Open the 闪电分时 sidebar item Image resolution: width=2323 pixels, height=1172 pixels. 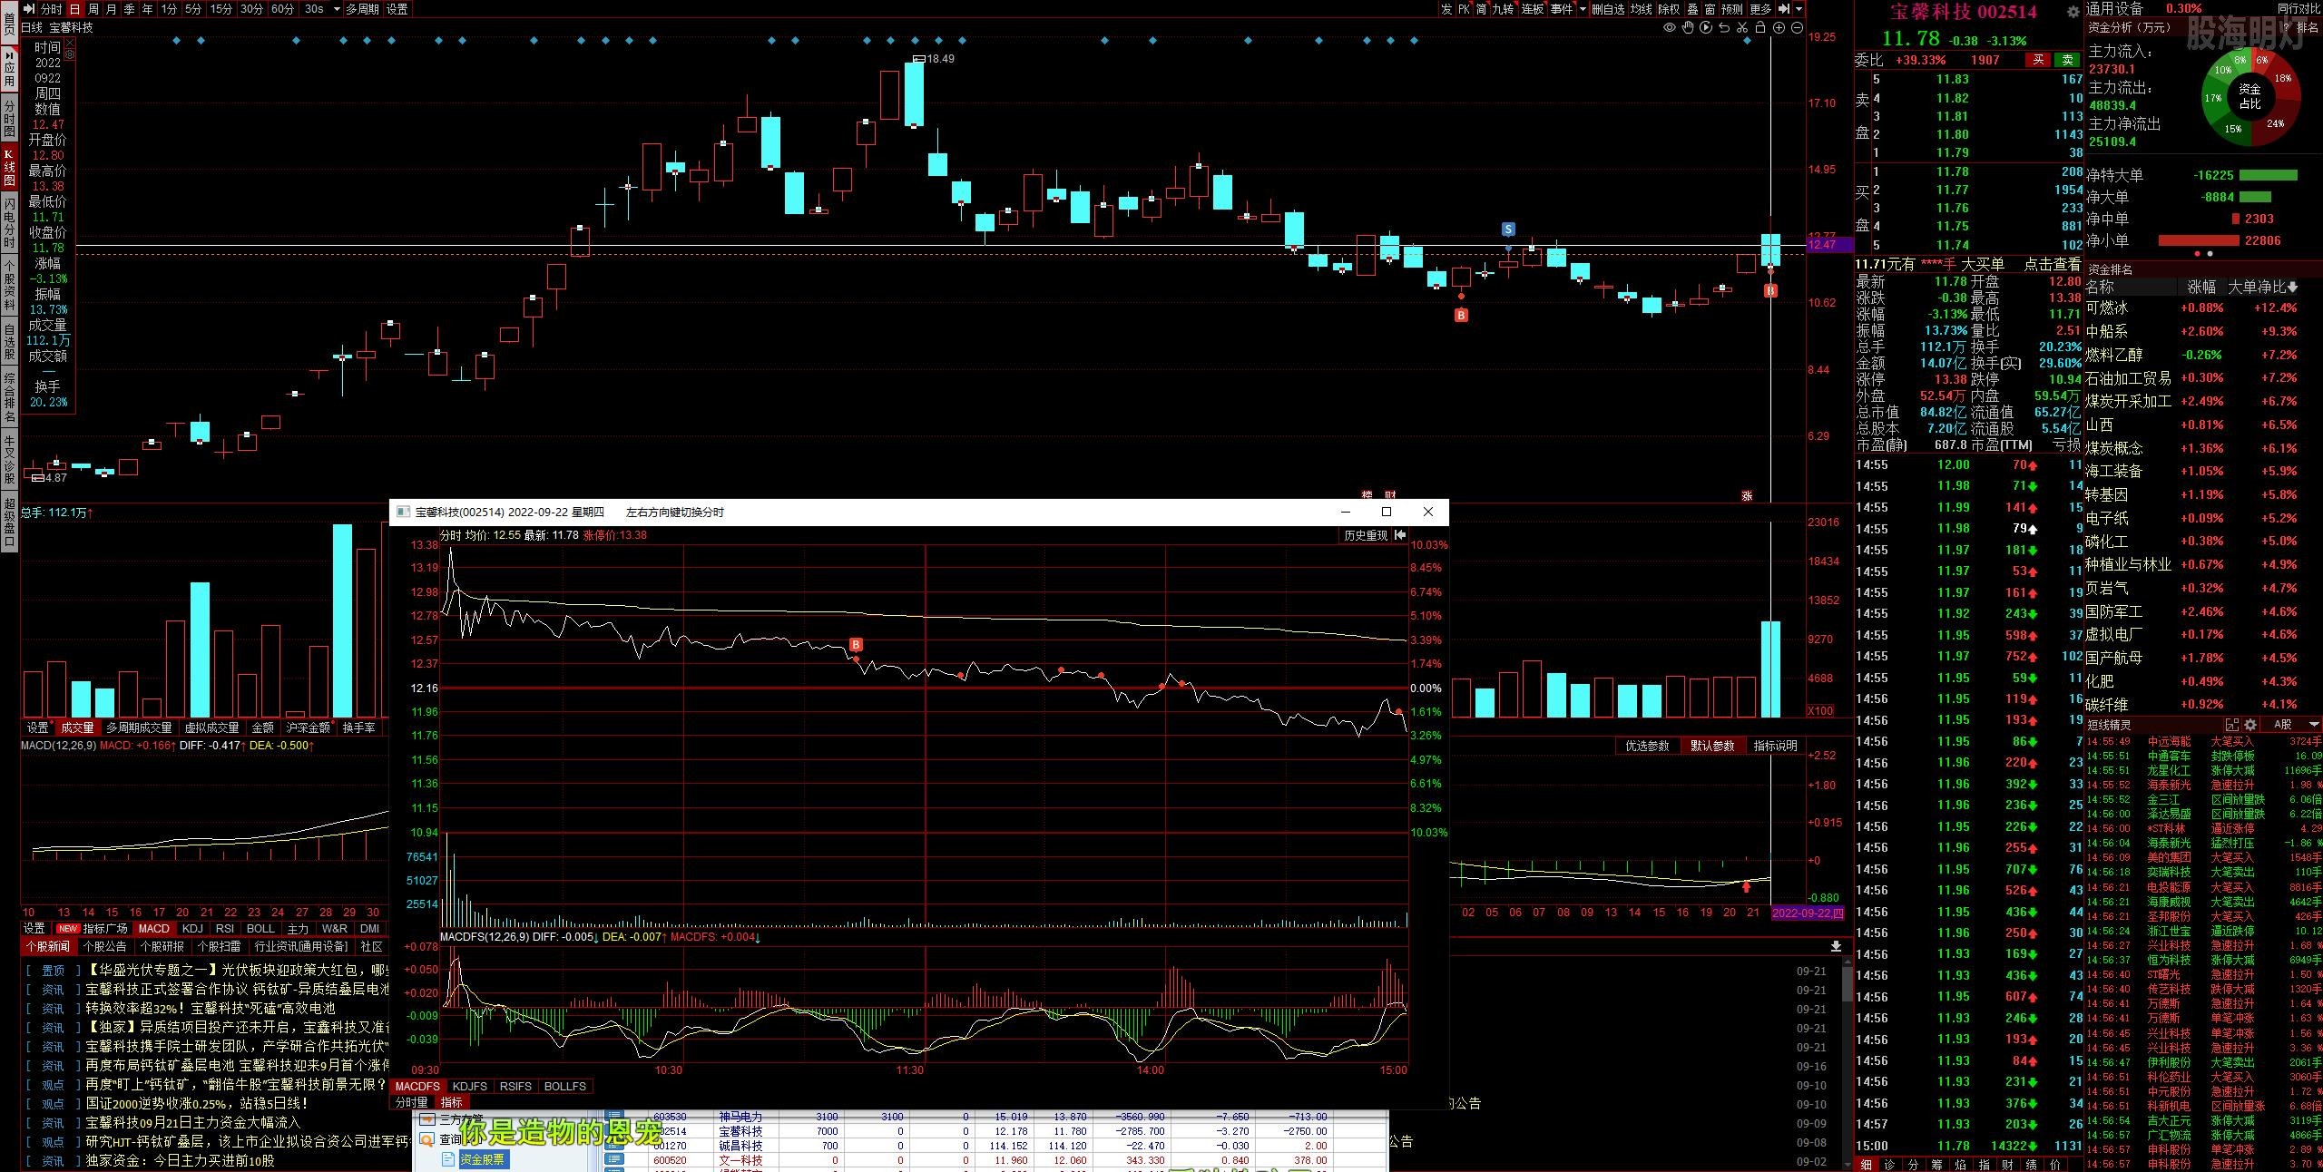(9, 222)
